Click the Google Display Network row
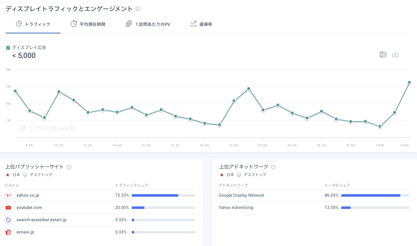Viewport: 417px width, 246px height. click(241, 195)
